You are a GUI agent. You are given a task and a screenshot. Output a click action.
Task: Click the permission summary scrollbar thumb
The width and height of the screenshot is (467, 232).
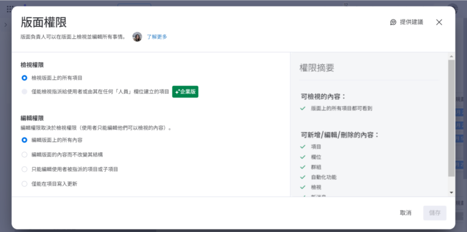(452, 118)
